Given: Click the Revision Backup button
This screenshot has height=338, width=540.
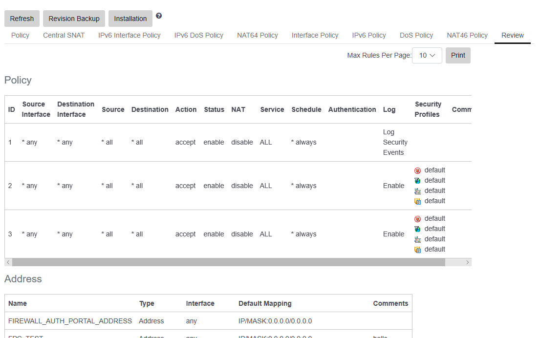Looking at the screenshot, I should pyautogui.click(x=74, y=19).
